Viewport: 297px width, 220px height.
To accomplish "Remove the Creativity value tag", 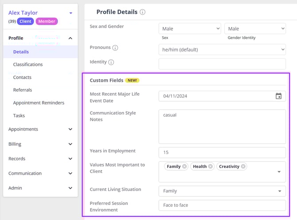I will [x=243, y=166].
